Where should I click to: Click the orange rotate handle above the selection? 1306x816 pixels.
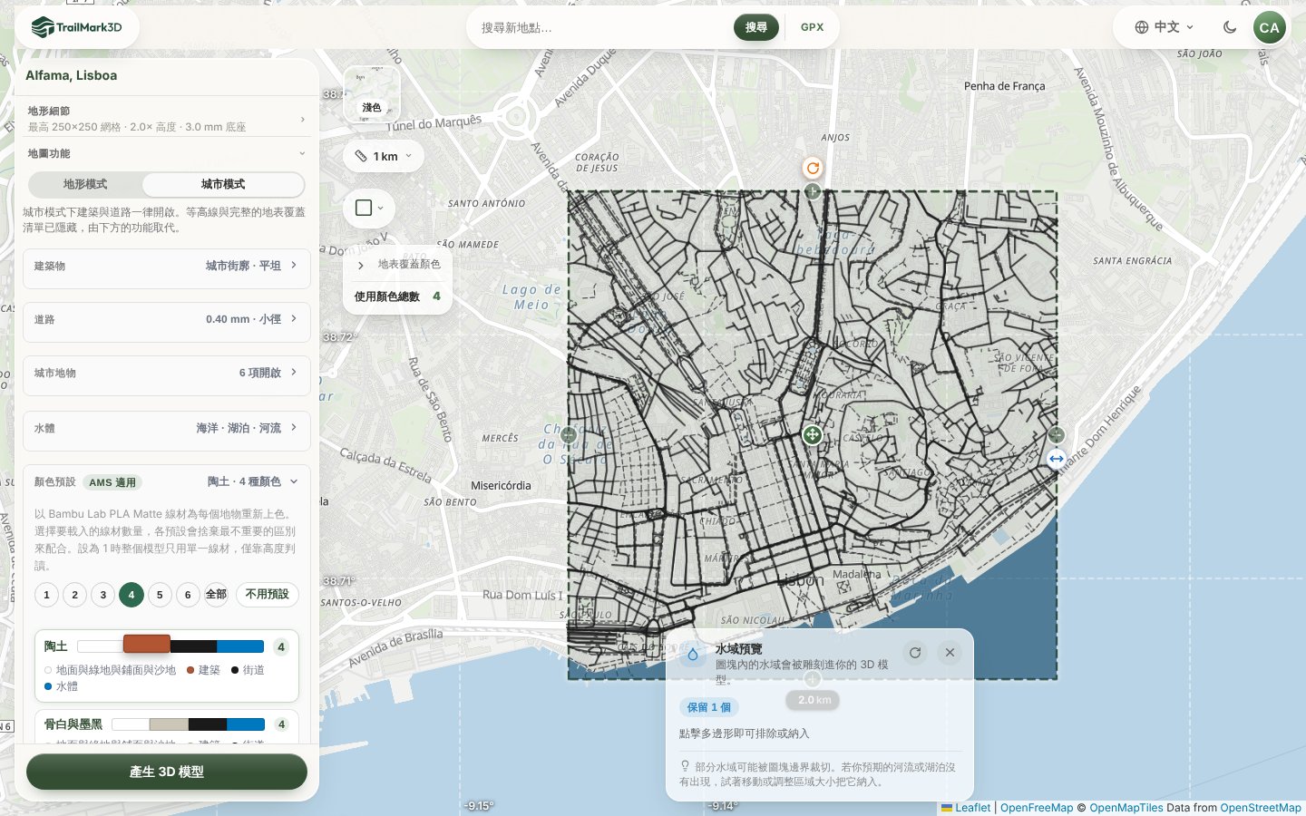coord(813,168)
